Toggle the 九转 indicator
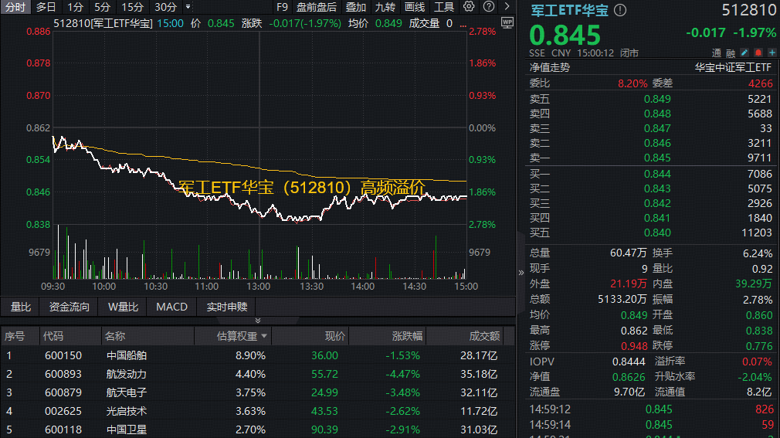 tap(385, 7)
